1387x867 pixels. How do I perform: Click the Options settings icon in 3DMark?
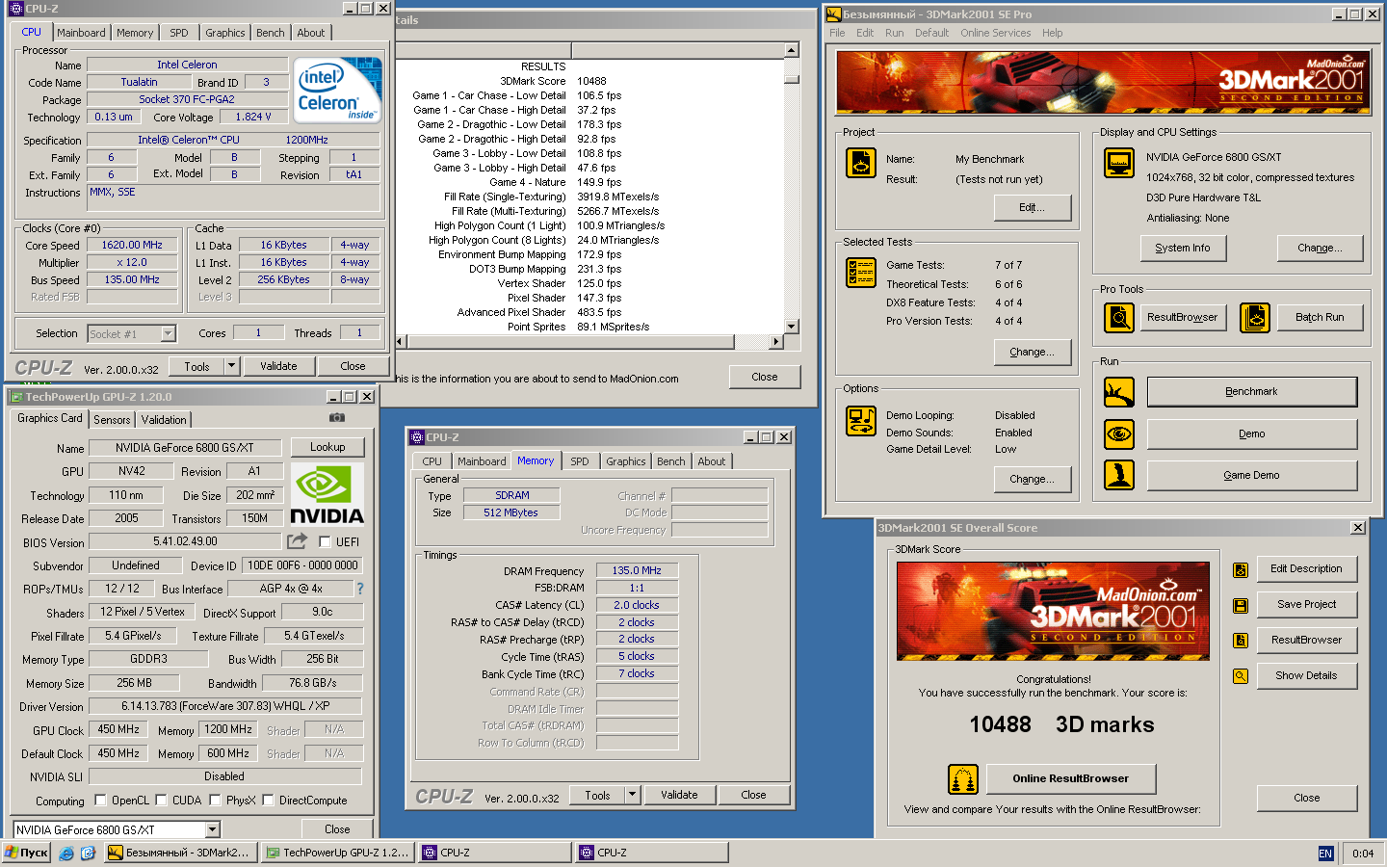point(860,421)
